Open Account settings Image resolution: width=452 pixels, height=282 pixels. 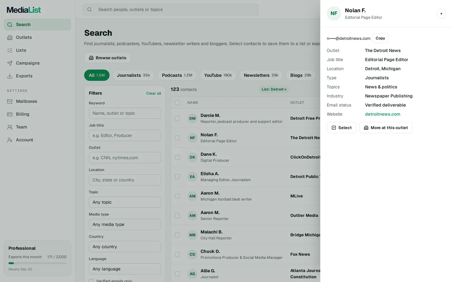[x=37, y=140]
